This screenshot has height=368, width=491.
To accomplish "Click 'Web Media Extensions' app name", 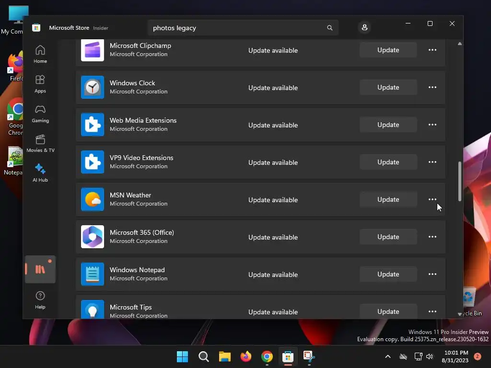I will pos(143,120).
